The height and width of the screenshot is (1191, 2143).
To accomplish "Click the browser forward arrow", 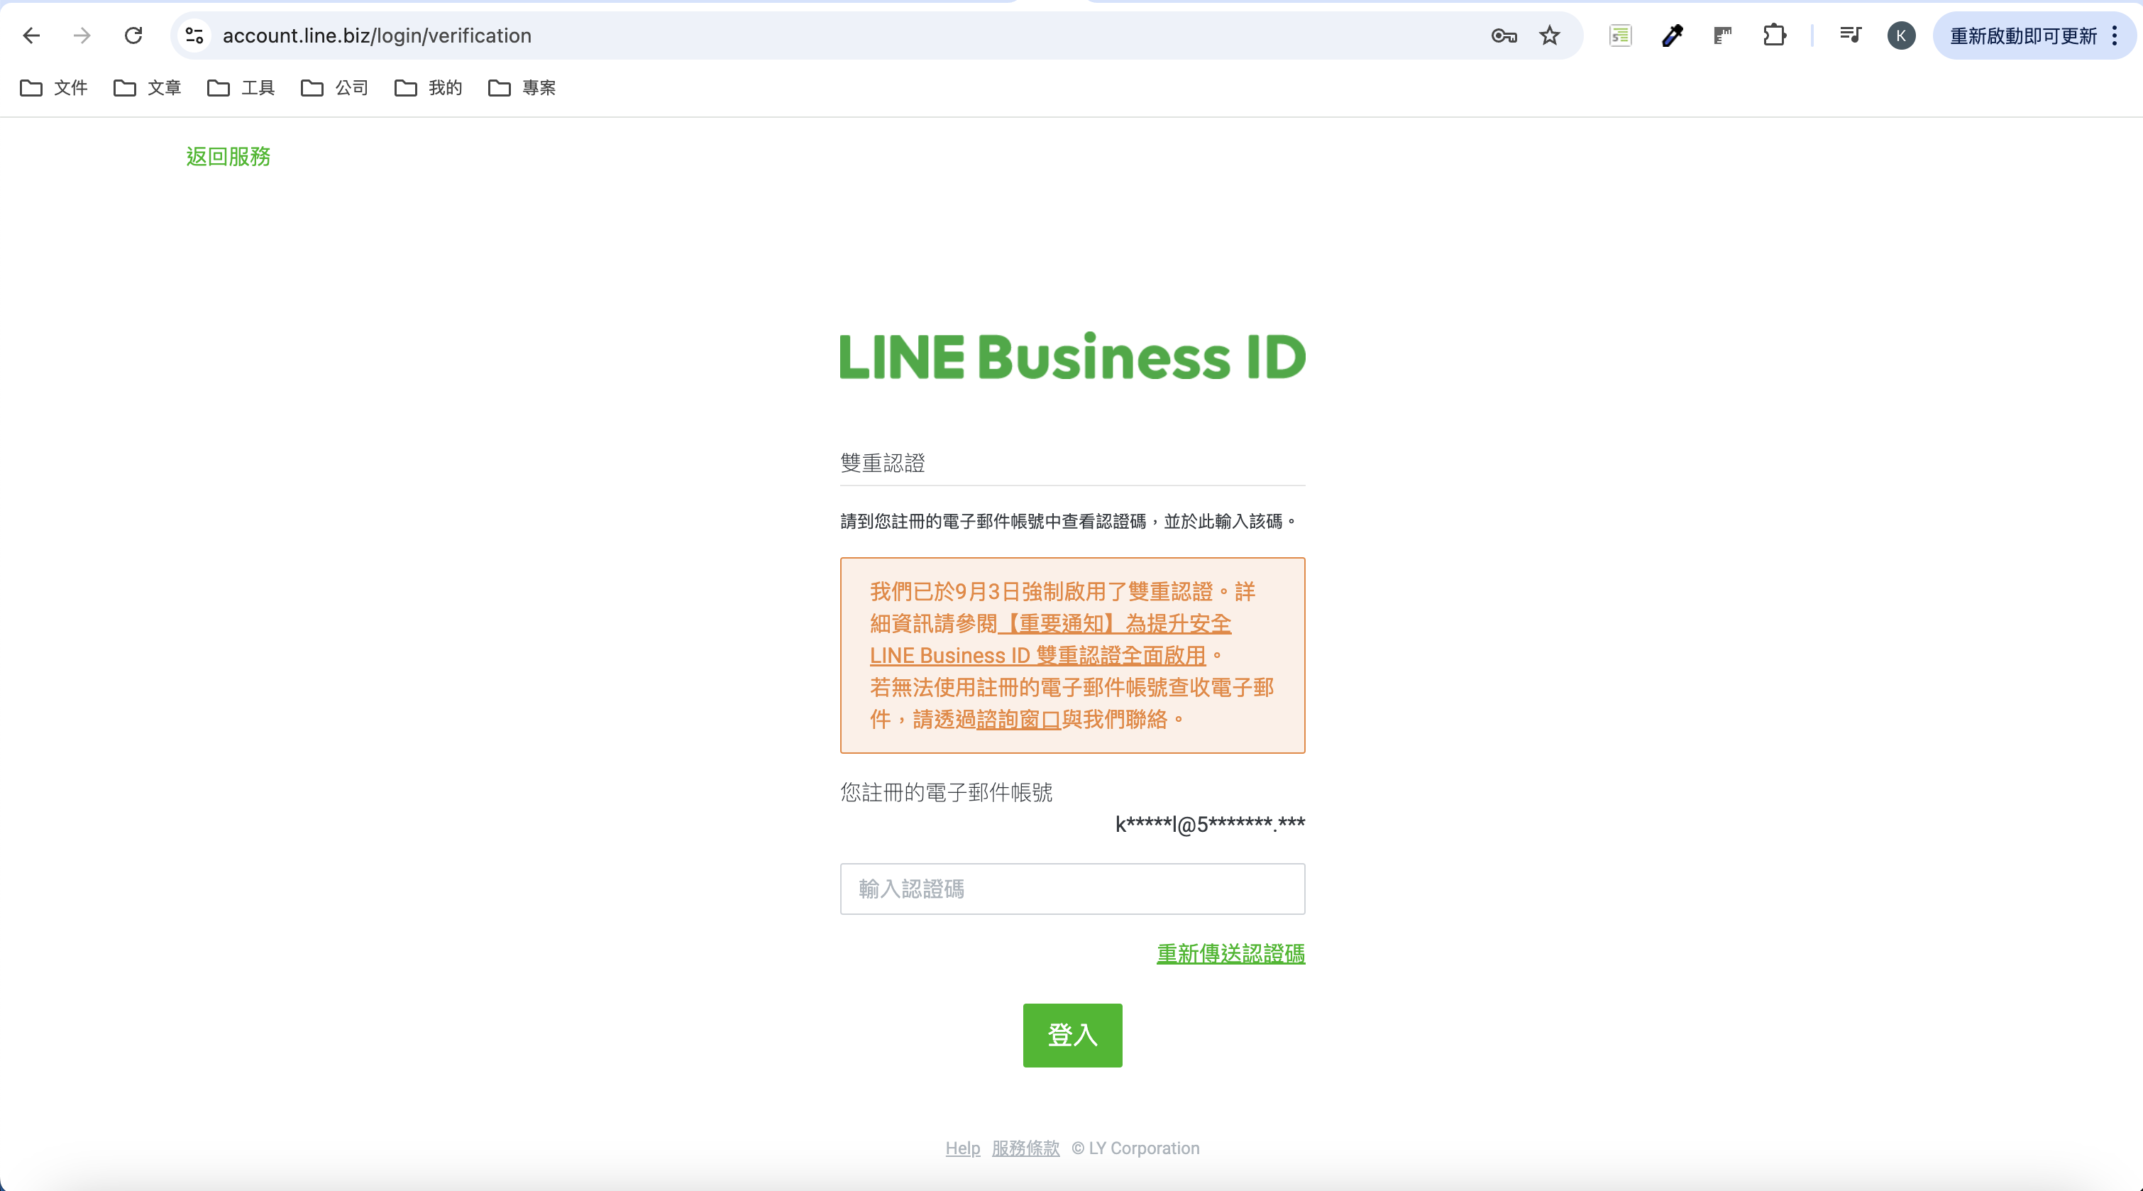I will (x=82, y=35).
